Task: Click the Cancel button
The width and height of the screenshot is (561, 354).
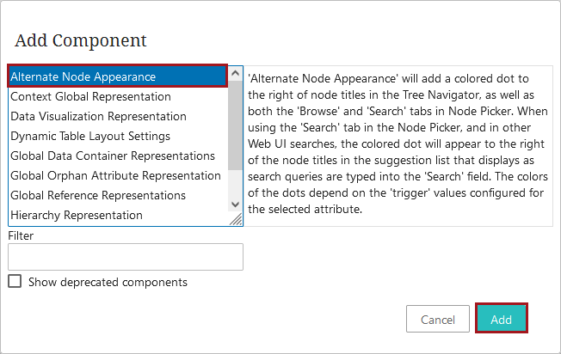Action: click(438, 319)
